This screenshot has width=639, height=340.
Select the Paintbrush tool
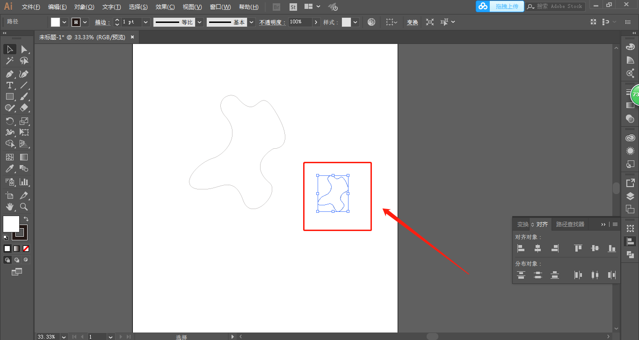[x=24, y=96]
